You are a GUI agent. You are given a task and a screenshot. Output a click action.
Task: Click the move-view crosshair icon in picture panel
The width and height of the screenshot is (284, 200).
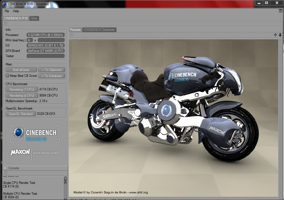[275, 35]
